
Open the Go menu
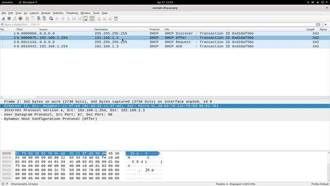coord(25,13)
